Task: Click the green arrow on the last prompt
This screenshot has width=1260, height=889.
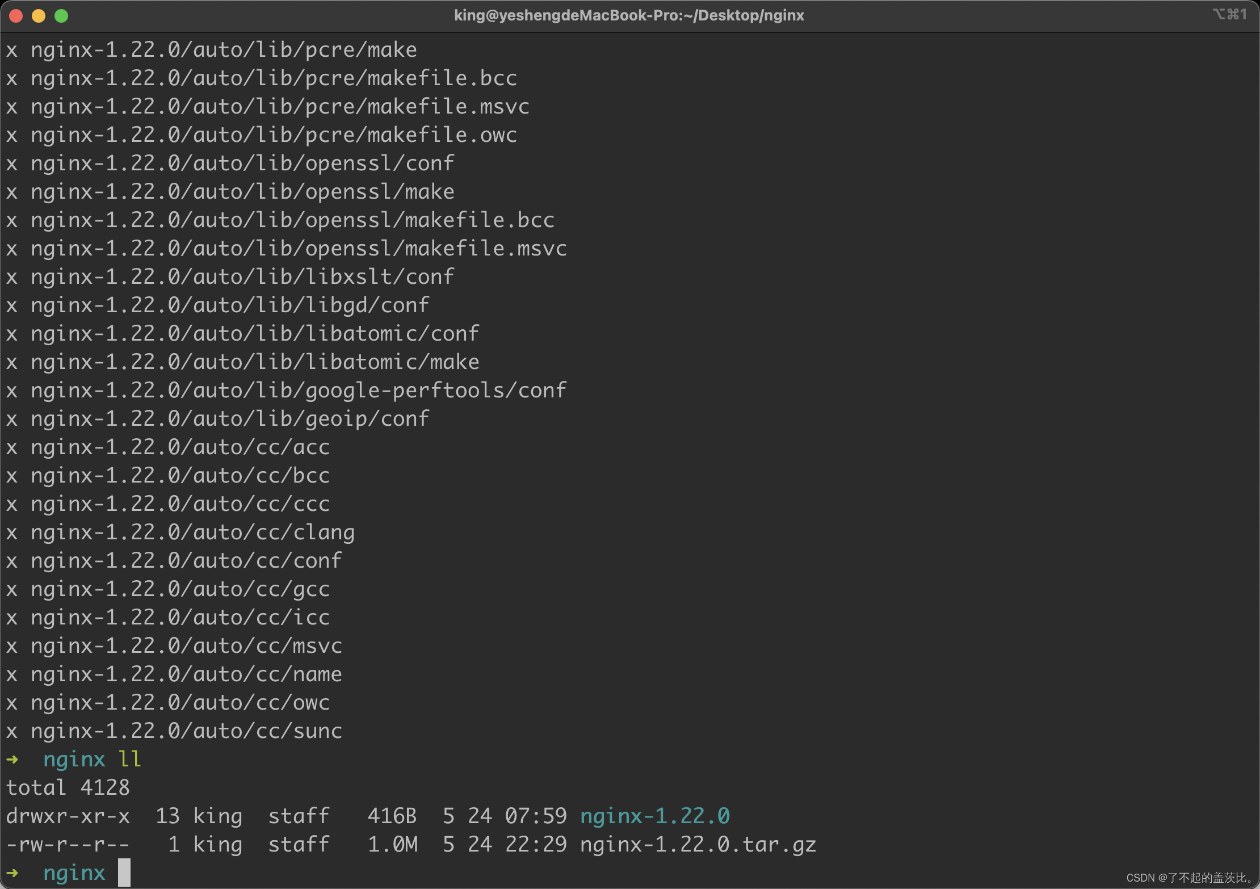Action: tap(12, 873)
